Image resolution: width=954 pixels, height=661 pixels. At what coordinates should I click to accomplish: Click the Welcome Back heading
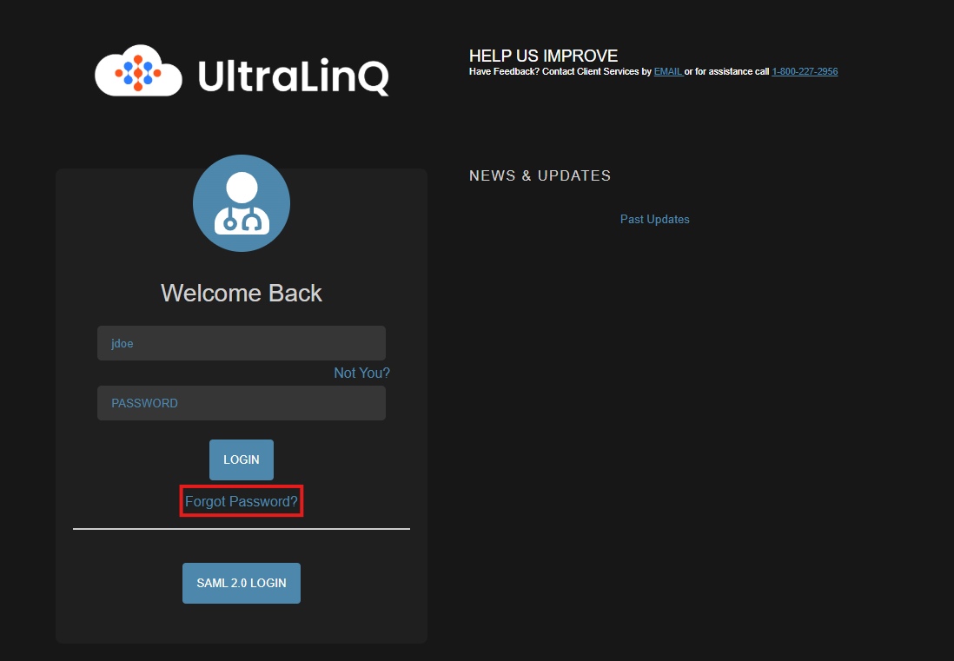point(242,293)
